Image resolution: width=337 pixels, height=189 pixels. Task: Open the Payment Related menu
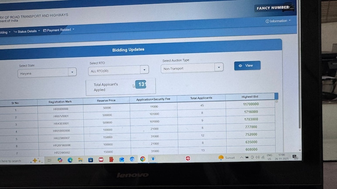pos(59,30)
